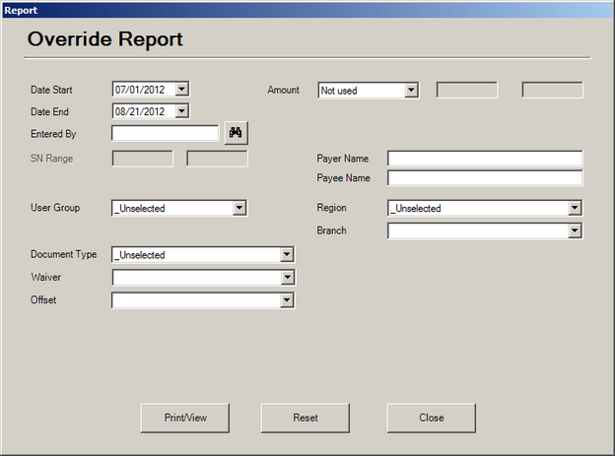Select the Date End value 08/21/2012

(140, 111)
